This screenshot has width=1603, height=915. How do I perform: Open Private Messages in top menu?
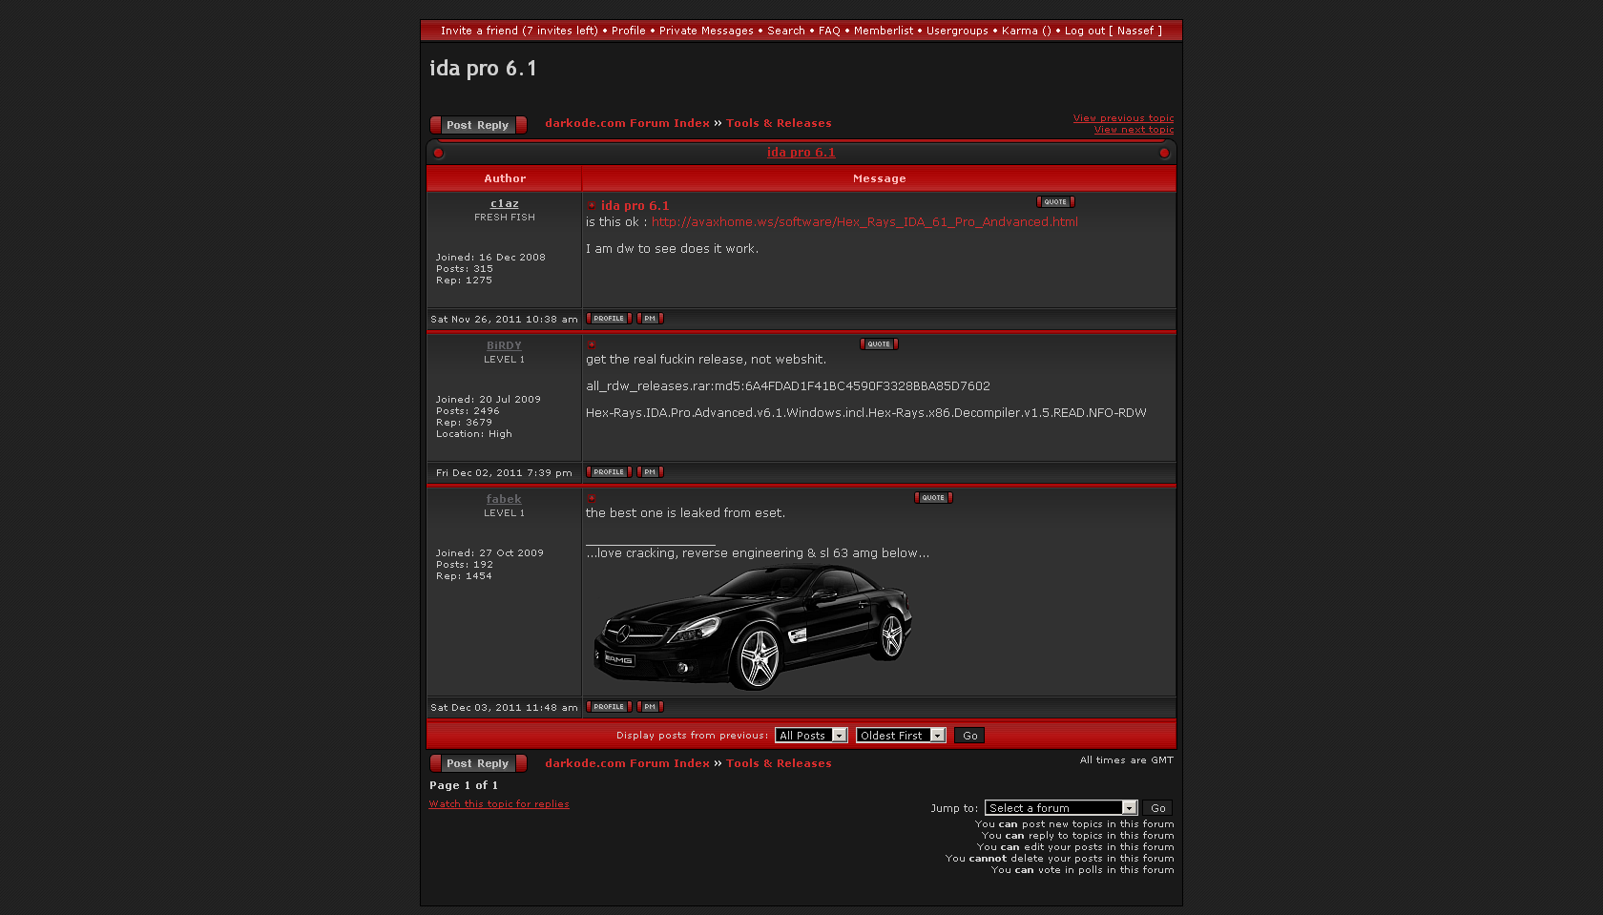point(706,31)
